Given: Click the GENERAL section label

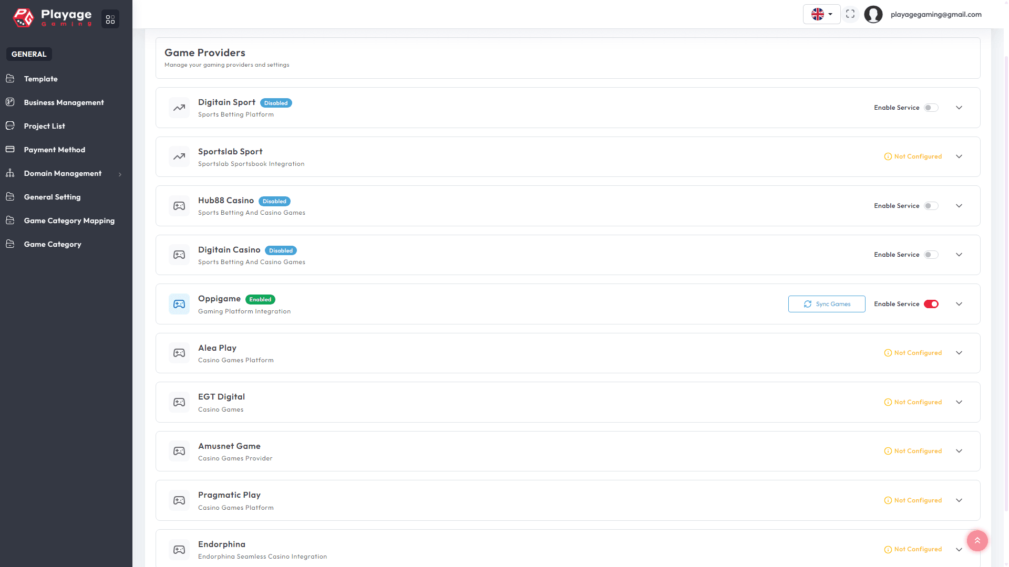Looking at the screenshot, I should 29,54.
